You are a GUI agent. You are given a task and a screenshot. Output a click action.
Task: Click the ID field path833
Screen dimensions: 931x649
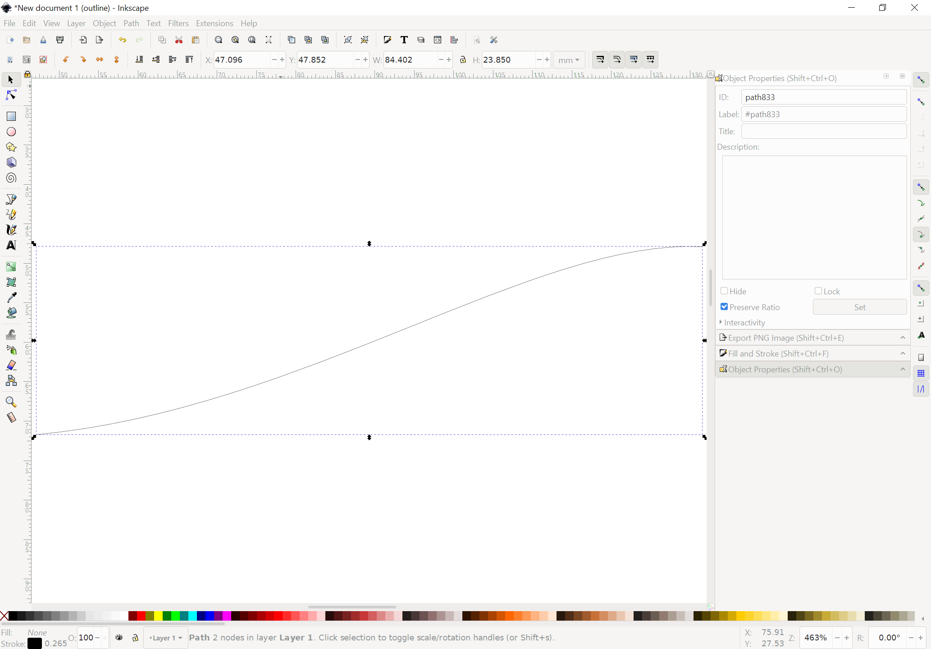click(824, 97)
